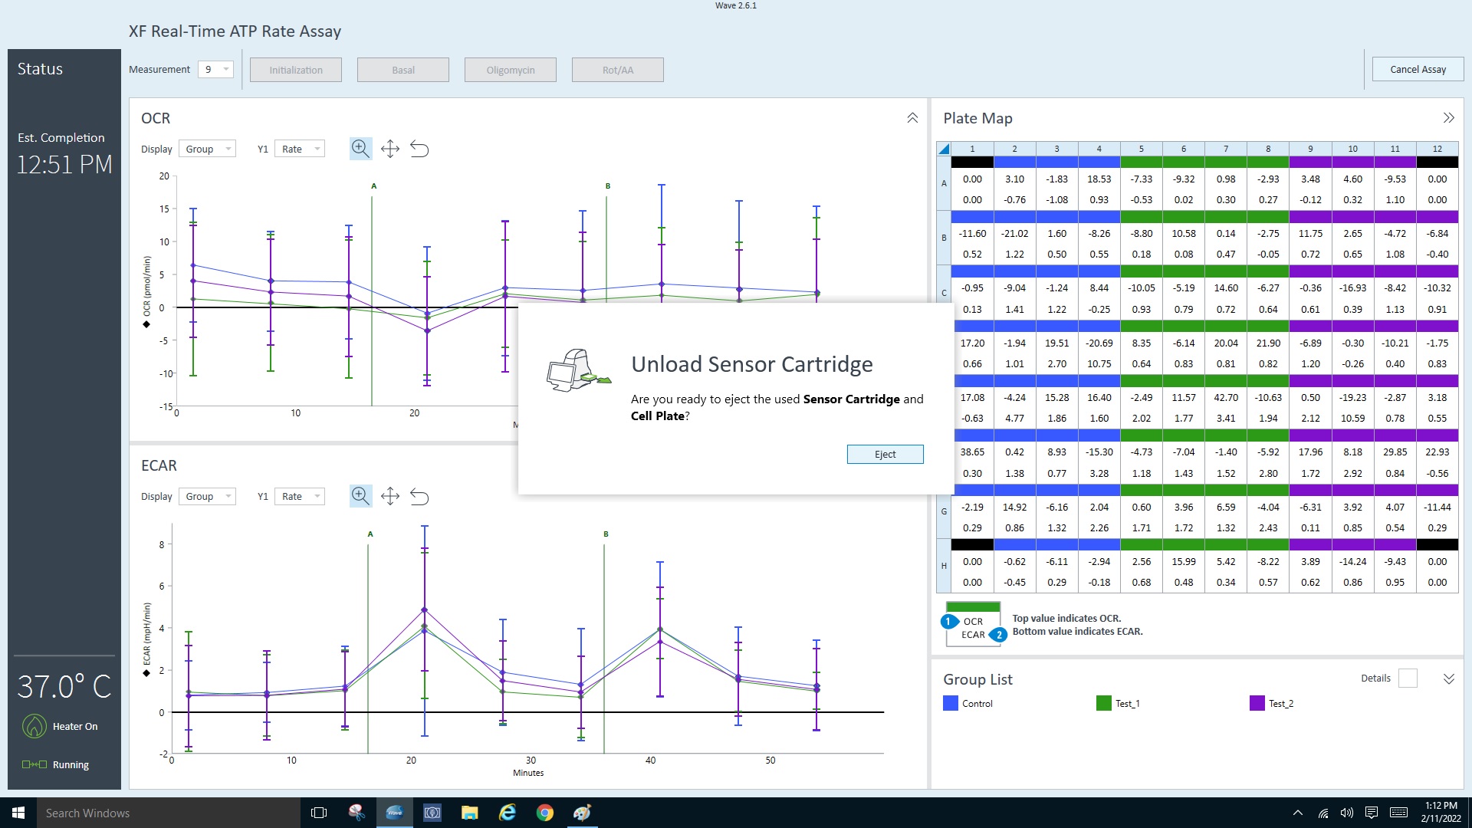Click the ECAR undo zoom arrow
The height and width of the screenshot is (828, 1472).
pyautogui.click(x=419, y=496)
